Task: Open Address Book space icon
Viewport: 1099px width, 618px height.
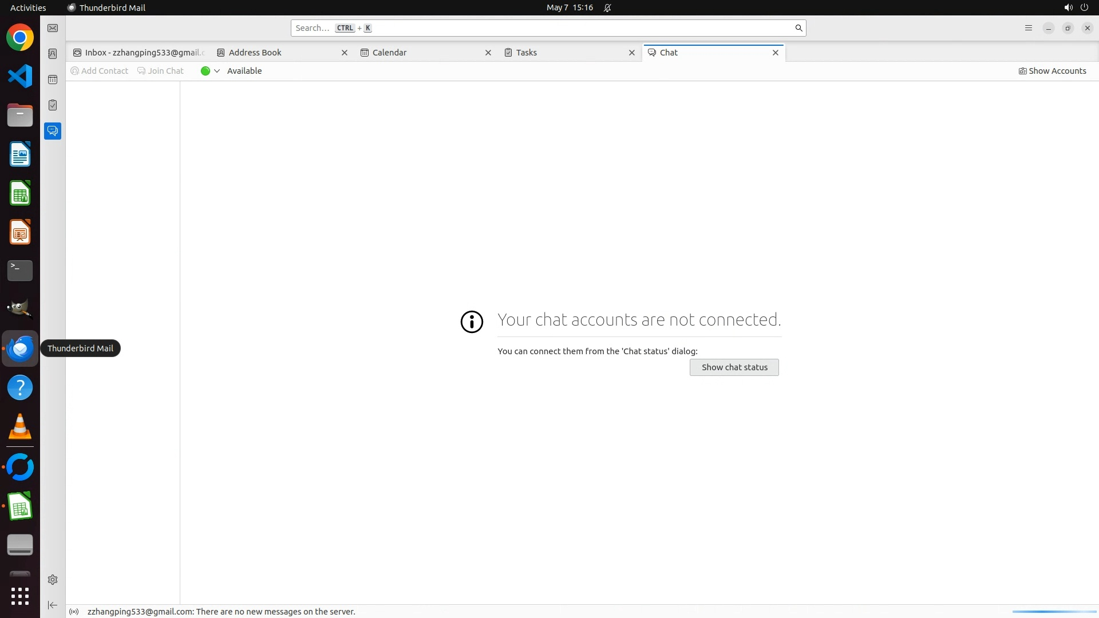Action: click(53, 54)
